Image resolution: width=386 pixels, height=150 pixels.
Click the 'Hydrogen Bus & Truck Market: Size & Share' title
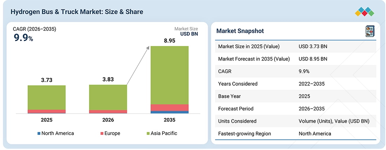point(77,12)
